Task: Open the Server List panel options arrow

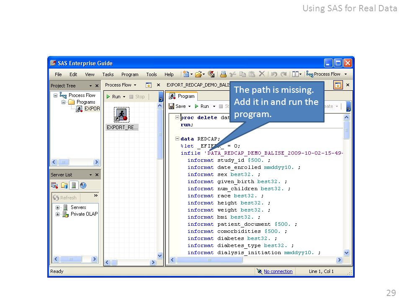Action: pyautogui.click(x=90, y=175)
